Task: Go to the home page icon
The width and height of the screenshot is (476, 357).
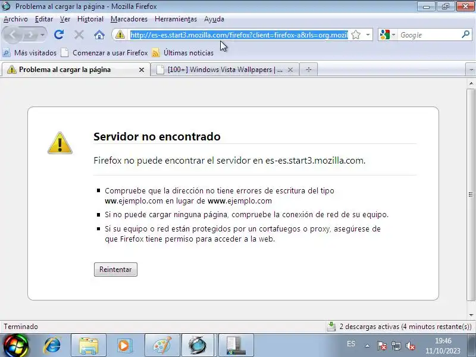Action: click(99, 35)
